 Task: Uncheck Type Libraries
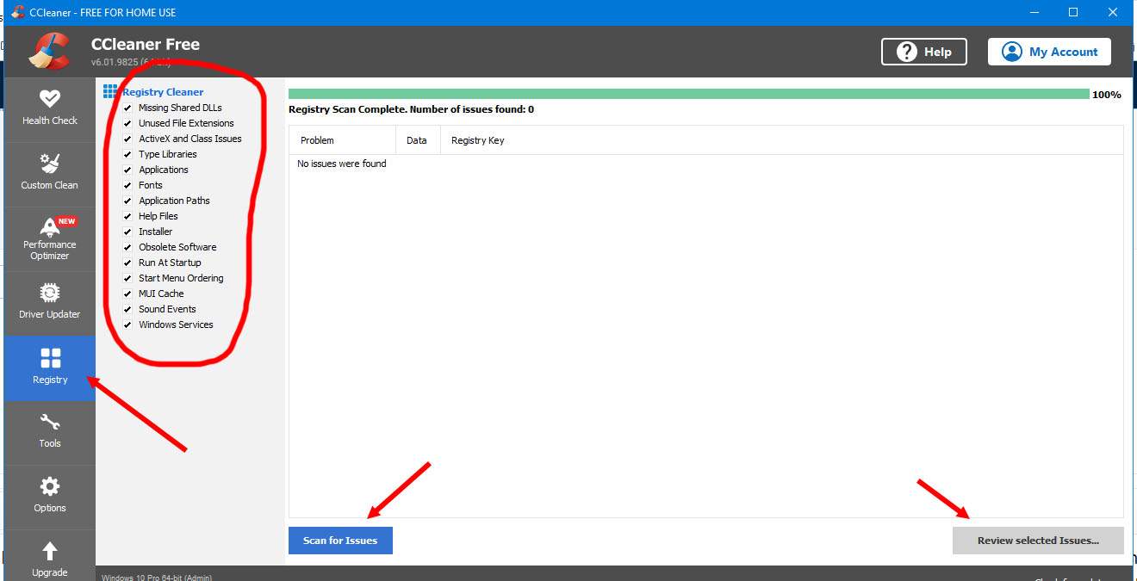[127, 154]
